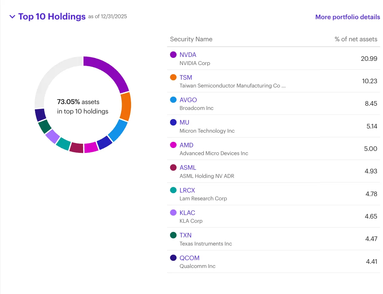383x294 pixels.
Task: Open the AMD ticker link
Action: (x=186, y=145)
